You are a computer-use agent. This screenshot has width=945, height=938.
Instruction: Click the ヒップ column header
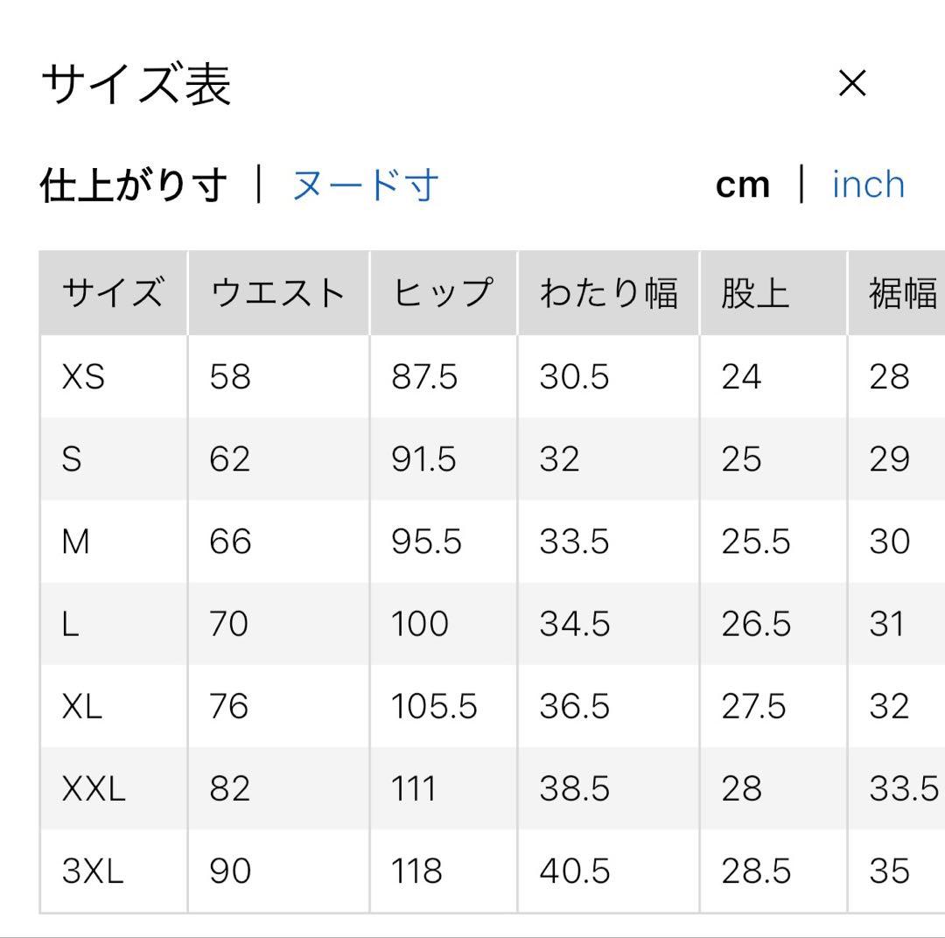pyautogui.click(x=442, y=293)
